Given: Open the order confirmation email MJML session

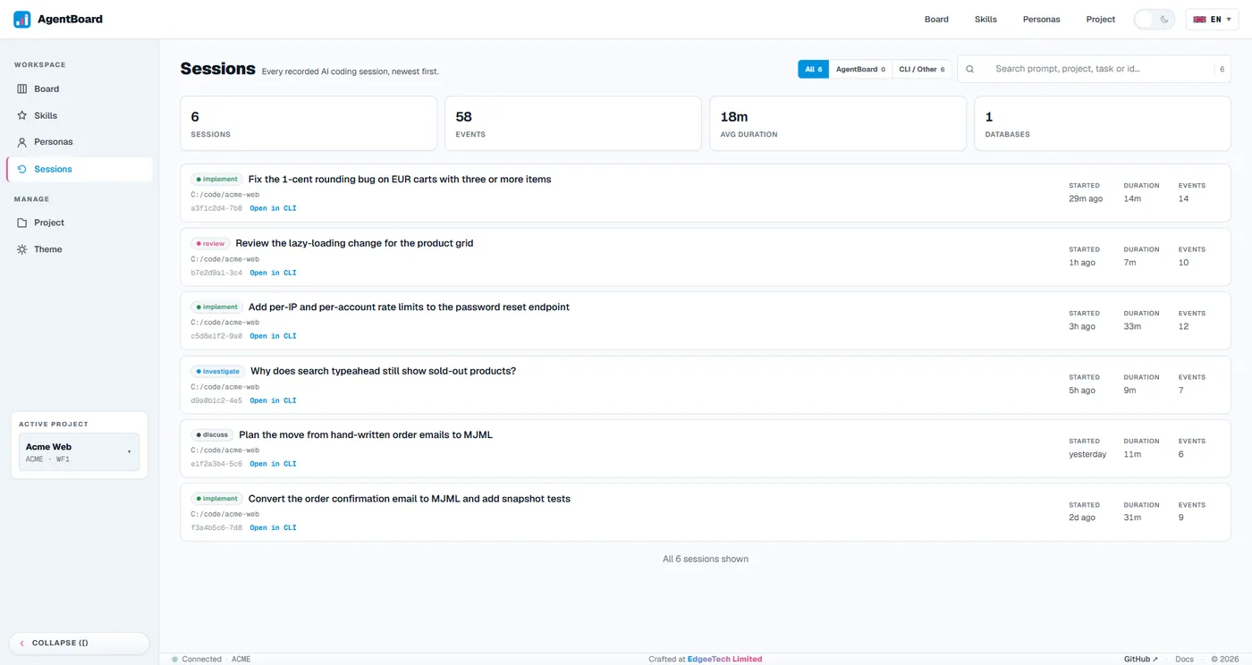Looking at the screenshot, I should click(409, 499).
